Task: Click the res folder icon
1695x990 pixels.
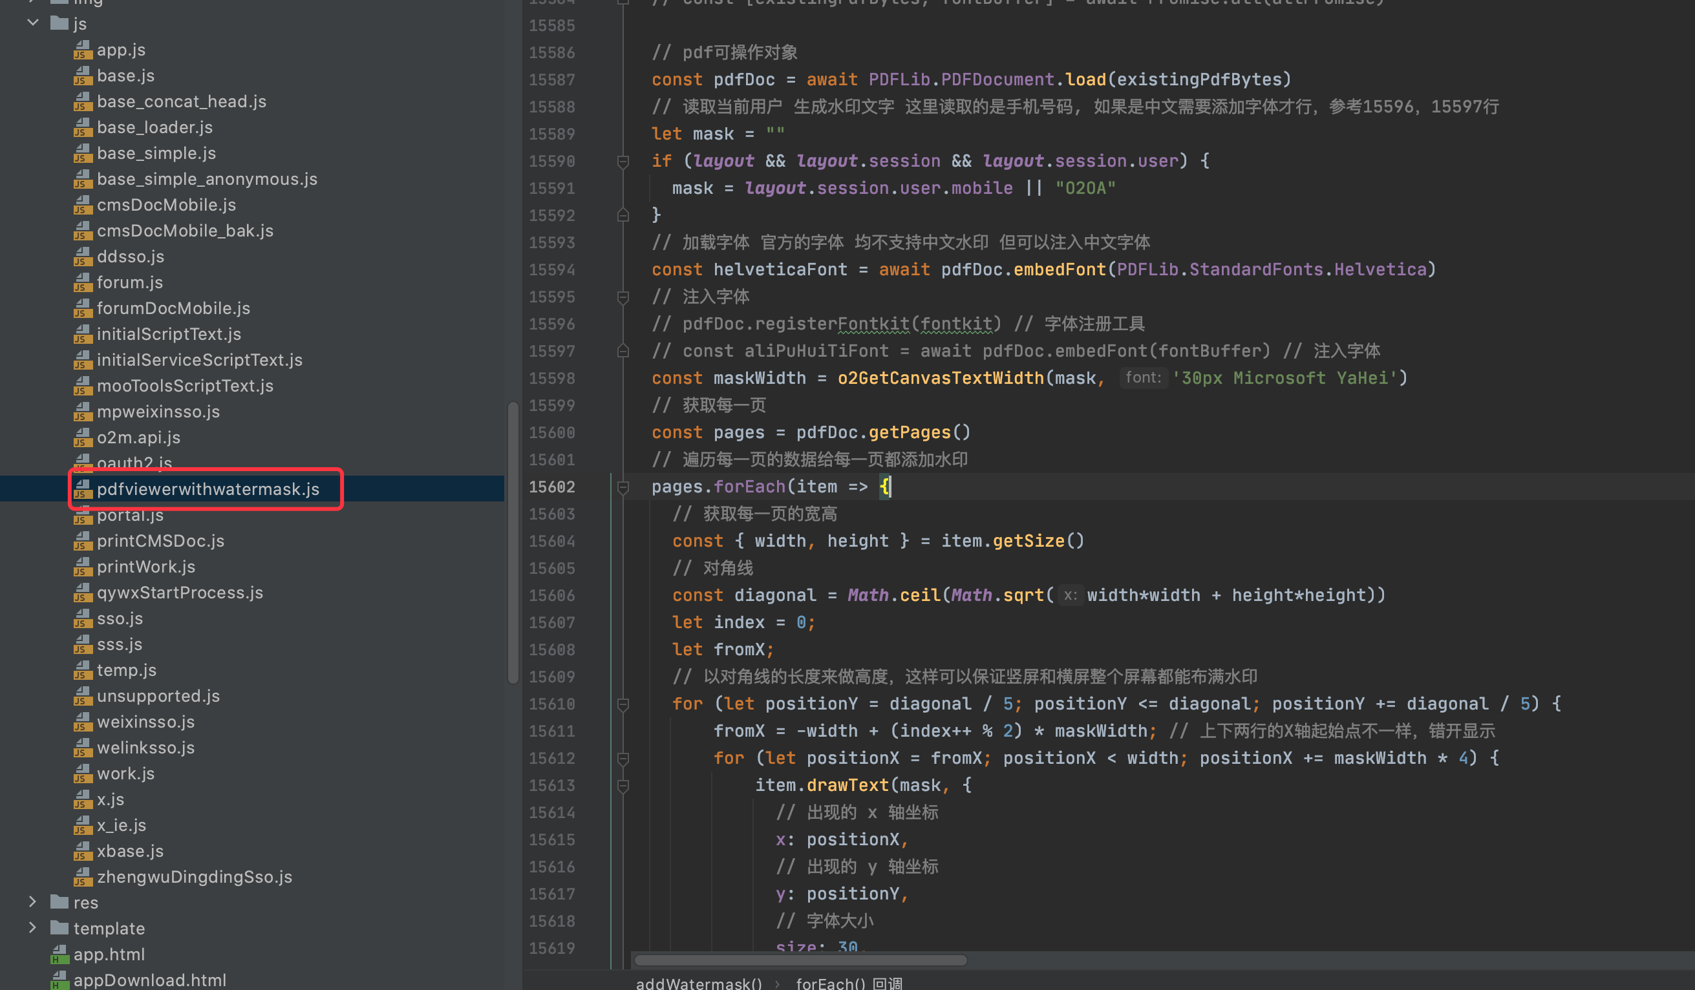Action: click(59, 902)
